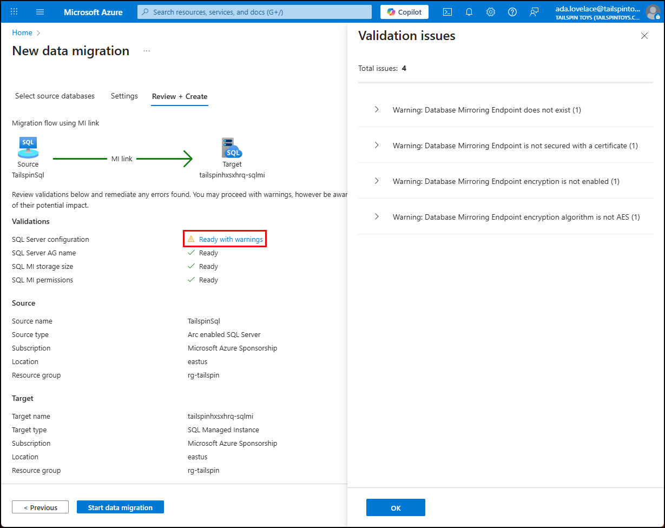The image size is (665, 528).
Task: Expand the endpoint certificate warning
Action: point(377,146)
